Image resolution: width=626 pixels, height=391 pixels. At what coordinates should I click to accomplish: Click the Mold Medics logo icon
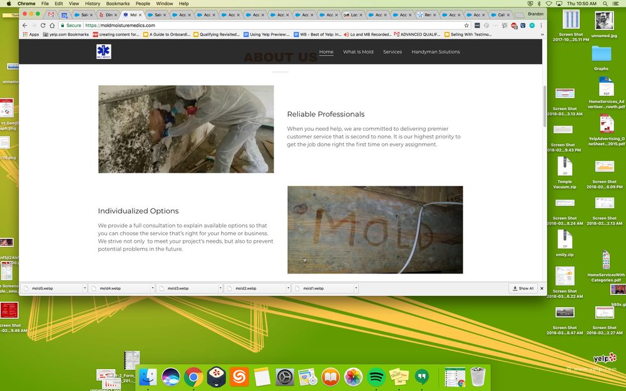103,52
